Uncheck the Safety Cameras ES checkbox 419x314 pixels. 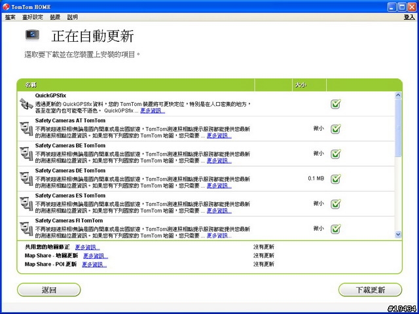click(336, 204)
